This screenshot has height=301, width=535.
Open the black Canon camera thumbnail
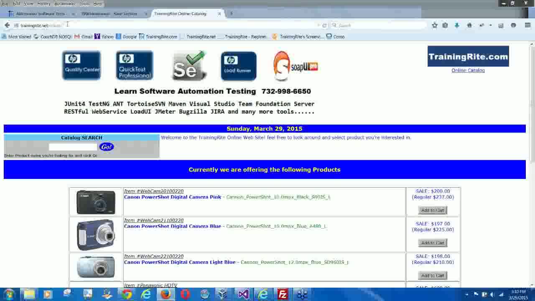pyautogui.click(x=96, y=202)
